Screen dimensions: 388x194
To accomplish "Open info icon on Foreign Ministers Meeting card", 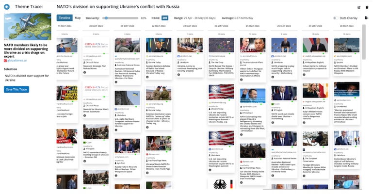I will (304, 176).
